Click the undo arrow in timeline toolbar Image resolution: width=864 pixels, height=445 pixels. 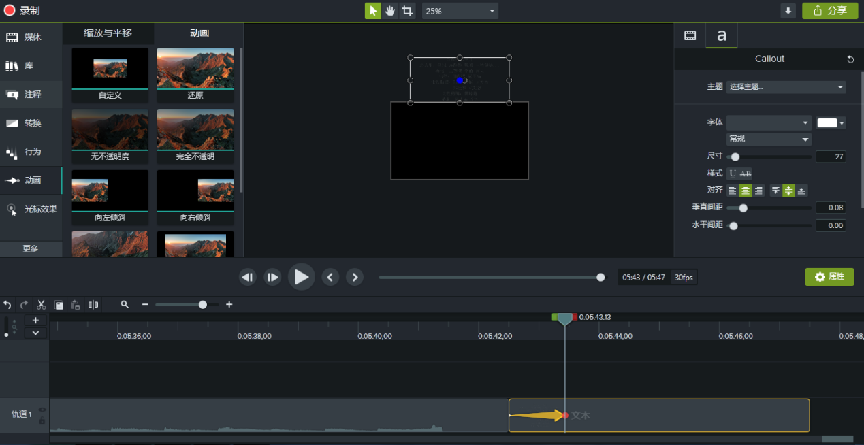(7, 305)
